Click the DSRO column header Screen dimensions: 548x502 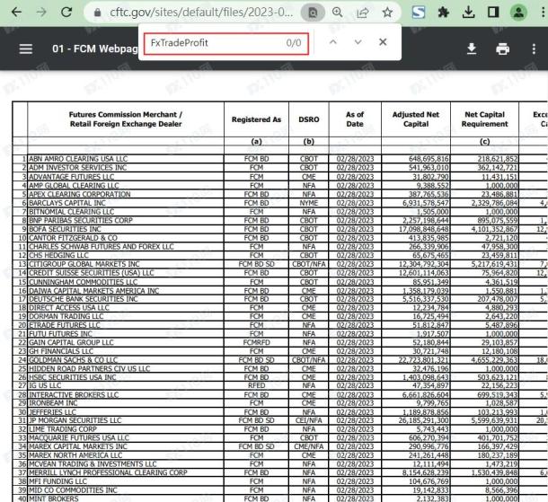[x=309, y=119]
